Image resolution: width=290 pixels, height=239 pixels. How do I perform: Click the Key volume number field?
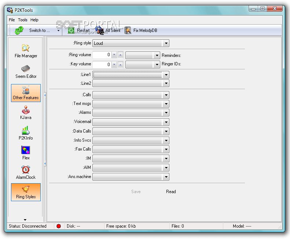pos(102,65)
